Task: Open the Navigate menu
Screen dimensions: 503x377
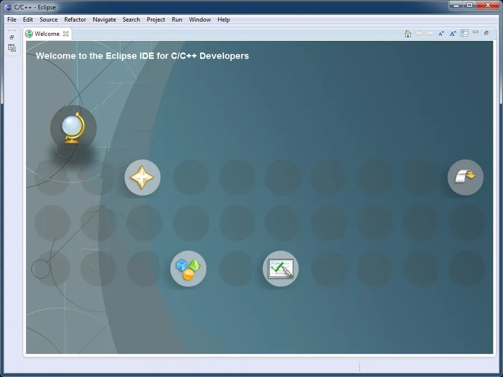Action: (x=105, y=20)
